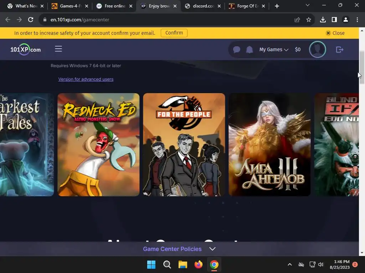The height and width of the screenshot is (273, 365).
Task: Close the yellow email confirmation banner
Action: [335, 33]
